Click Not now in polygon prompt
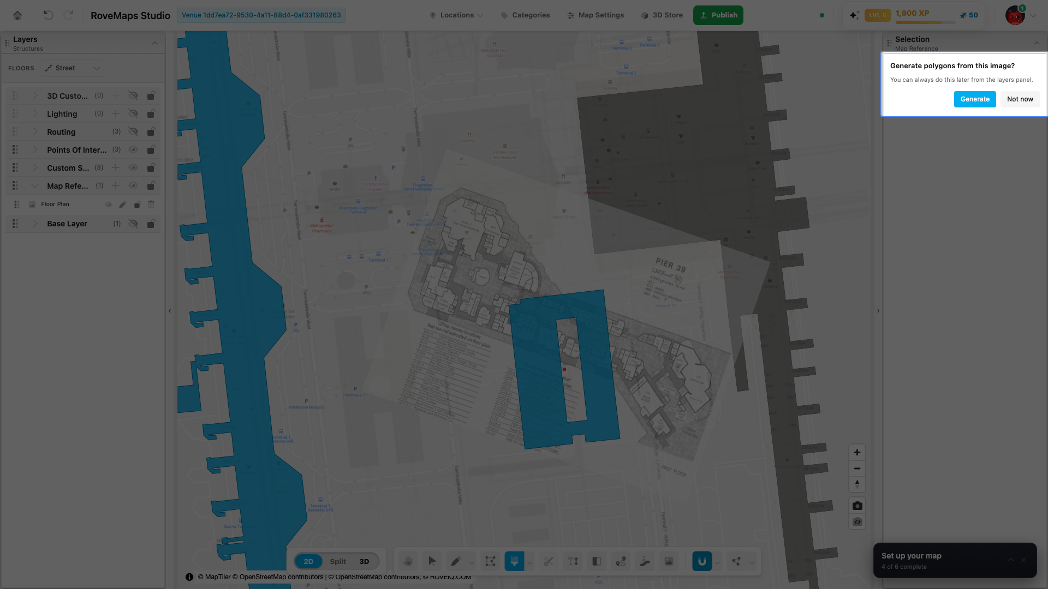The image size is (1048, 589). point(1020,99)
